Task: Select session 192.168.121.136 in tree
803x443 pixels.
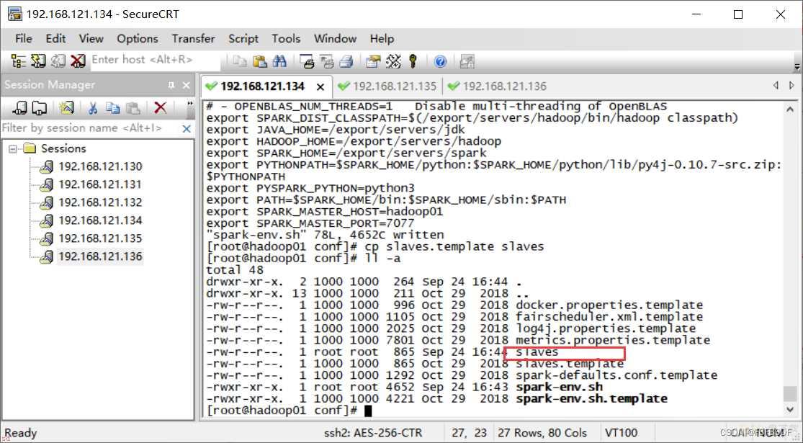Action: pos(100,256)
